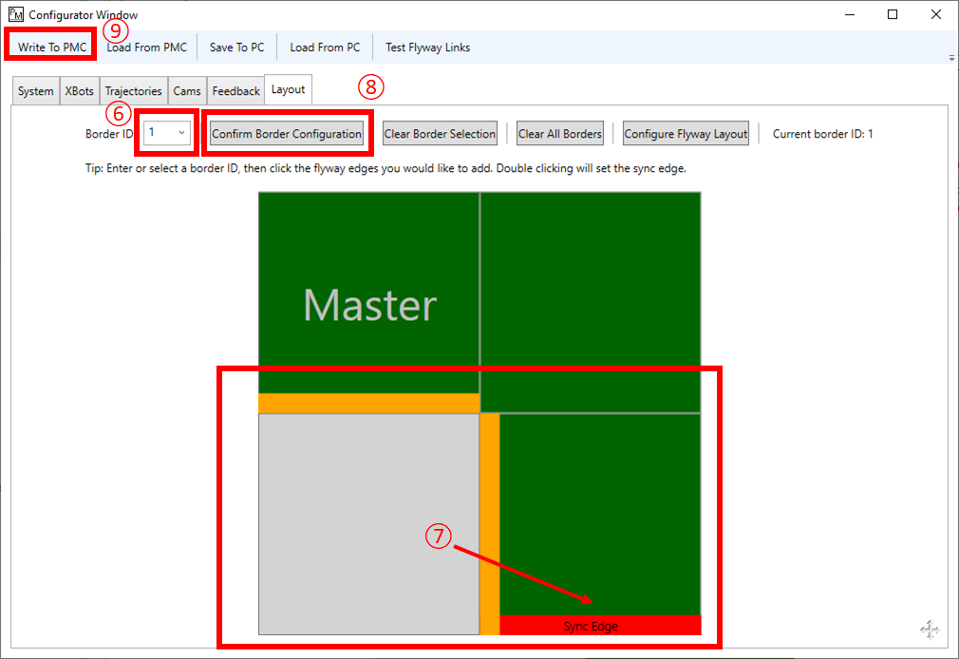Expand the toolbar overflow arrow
Screen dimensions: 959x659
[x=951, y=58]
